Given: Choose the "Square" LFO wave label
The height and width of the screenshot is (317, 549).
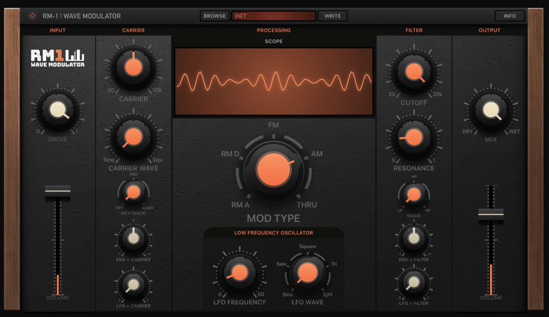Looking at the screenshot, I should tap(308, 247).
